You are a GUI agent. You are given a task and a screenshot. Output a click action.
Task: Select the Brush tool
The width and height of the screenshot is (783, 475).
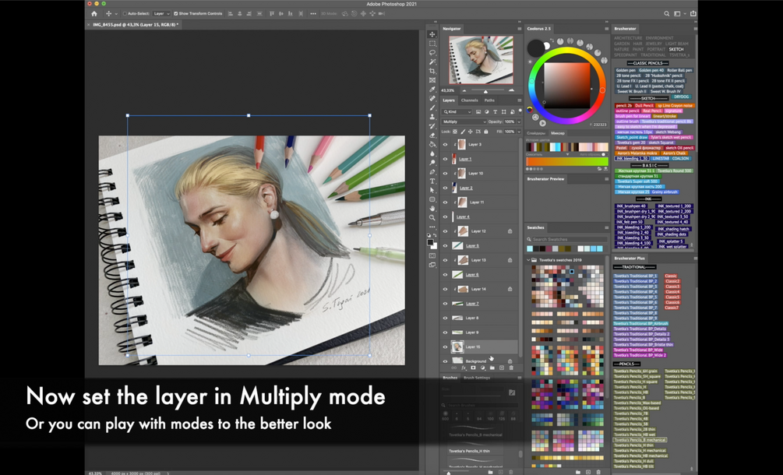pos(432,107)
